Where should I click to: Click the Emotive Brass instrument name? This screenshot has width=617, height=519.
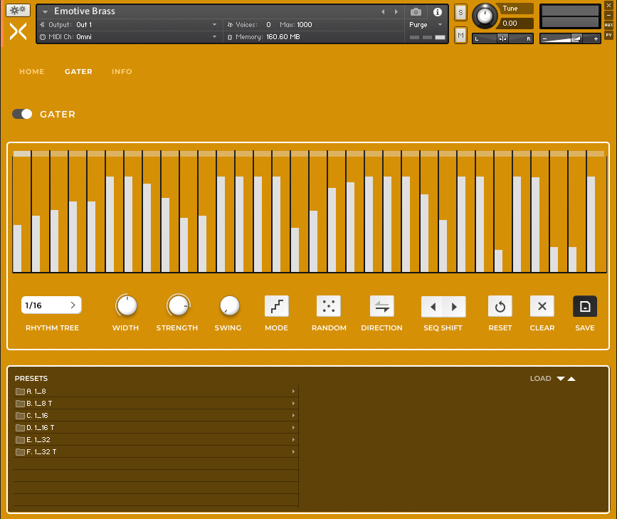(x=85, y=11)
